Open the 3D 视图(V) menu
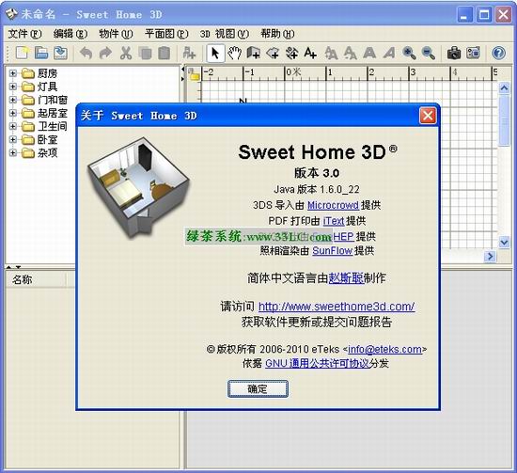517x473 pixels. coord(225,34)
